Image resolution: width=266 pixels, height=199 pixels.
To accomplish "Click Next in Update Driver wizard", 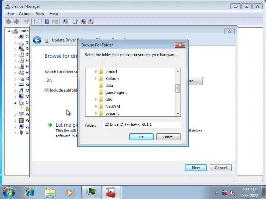I will pyautogui.click(x=196, y=167).
